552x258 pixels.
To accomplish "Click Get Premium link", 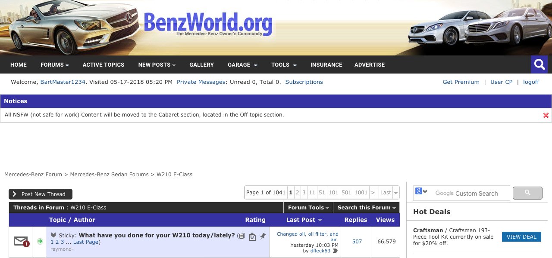I will [x=461, y=82].
